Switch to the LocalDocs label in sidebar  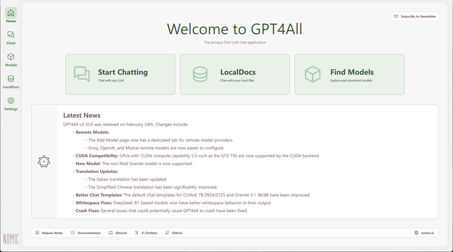(x=11, y=87)
